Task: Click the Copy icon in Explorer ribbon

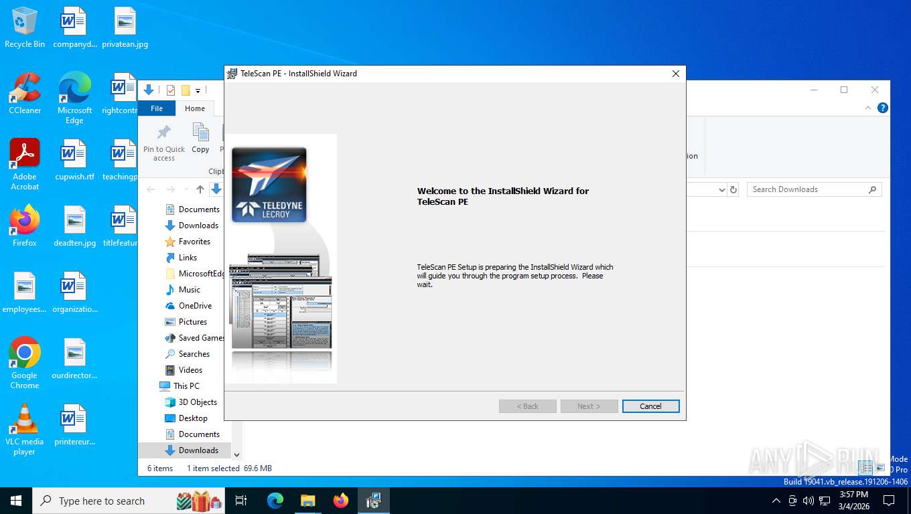Action: 200,139
